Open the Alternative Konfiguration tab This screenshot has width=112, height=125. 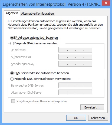pos(37,14)
